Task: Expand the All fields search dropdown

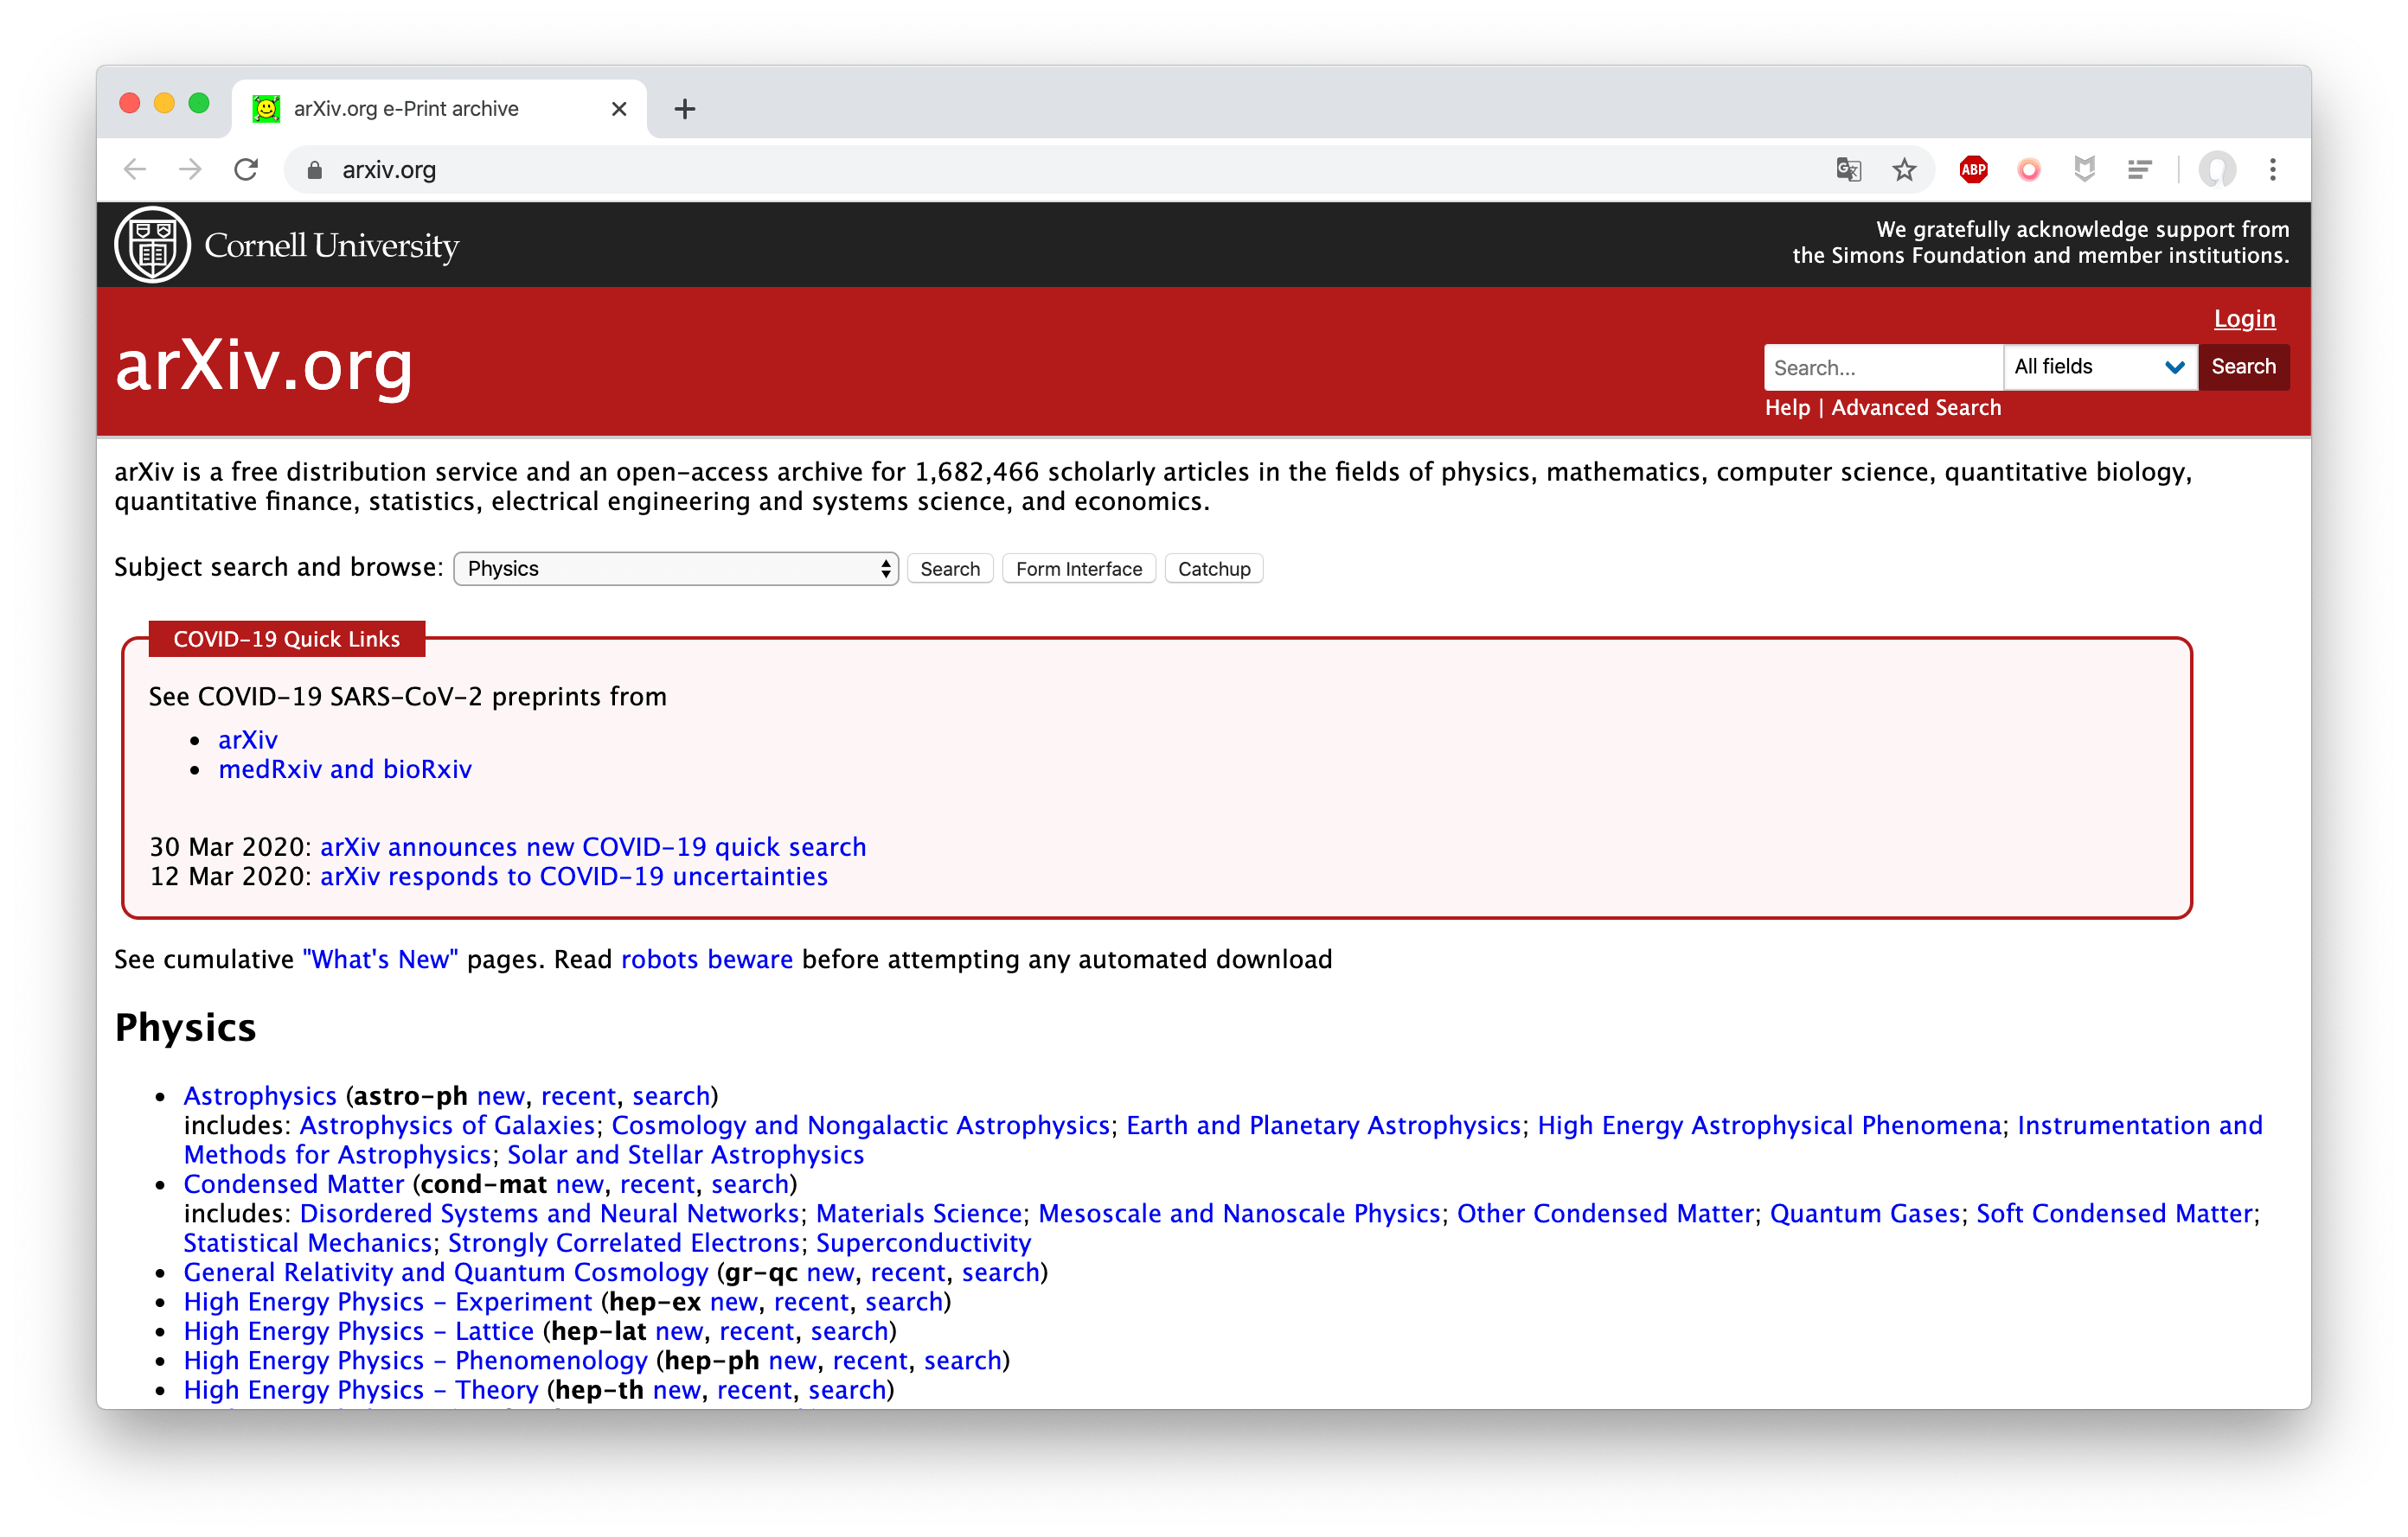Action: 2099,367
